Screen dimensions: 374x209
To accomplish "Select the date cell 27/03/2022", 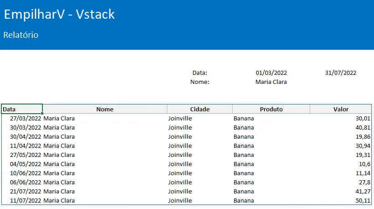I will (x=26, y=118).
